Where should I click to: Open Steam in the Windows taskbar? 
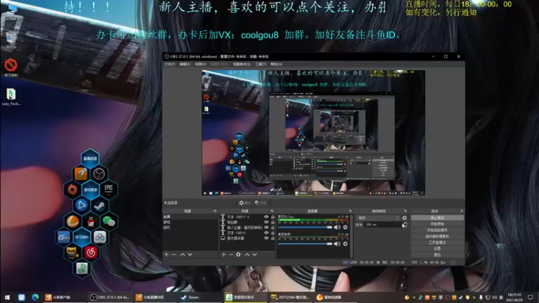tap(199, 297)
